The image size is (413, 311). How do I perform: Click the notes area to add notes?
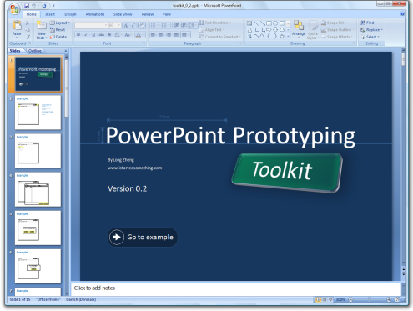pyautogui.click(x=236, y=289)
